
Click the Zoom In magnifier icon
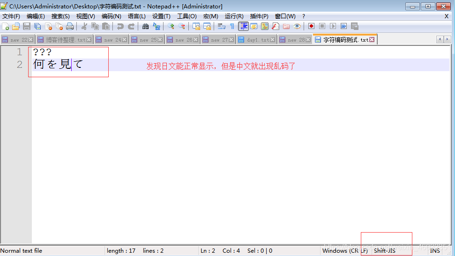[x=171, y=26]
